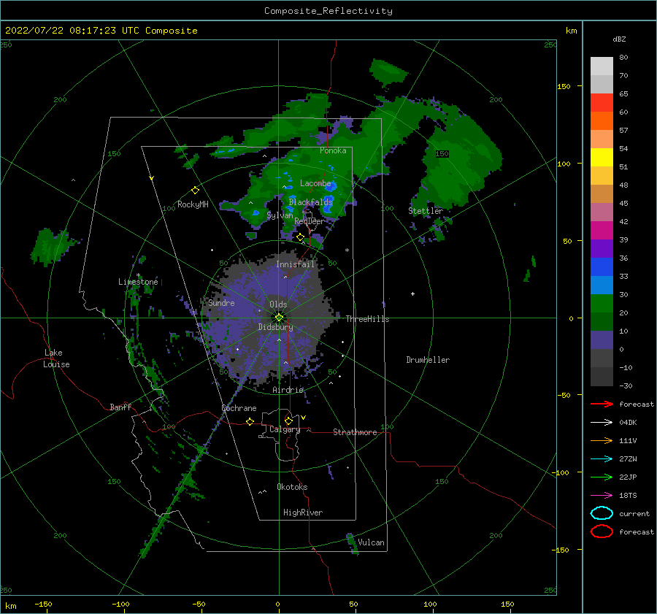Click the Strathmore city label
This screenshot has height=614, width=657.
[x=355, y=432]
